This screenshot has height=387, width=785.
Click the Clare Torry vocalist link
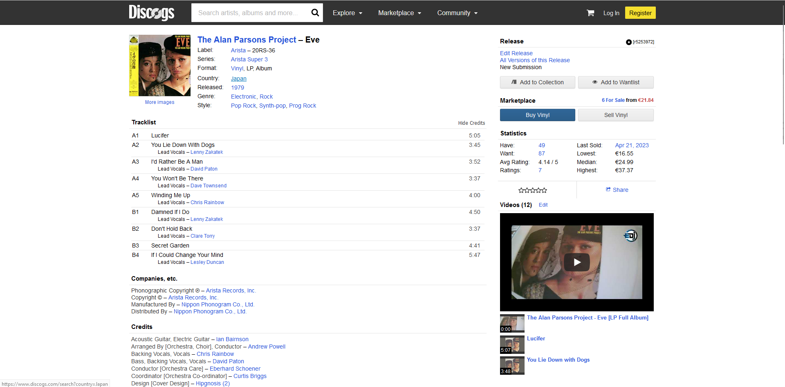point(202,236)
